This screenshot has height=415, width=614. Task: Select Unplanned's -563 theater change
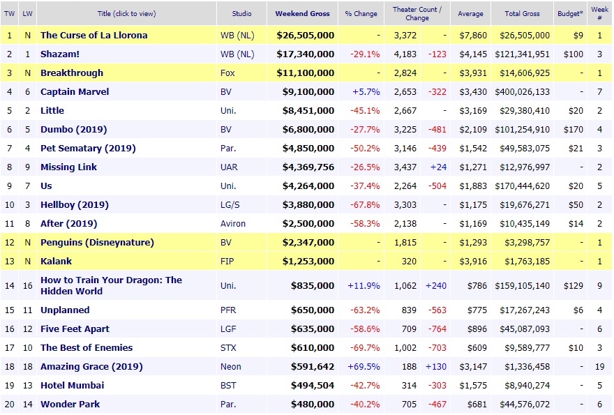437,310
